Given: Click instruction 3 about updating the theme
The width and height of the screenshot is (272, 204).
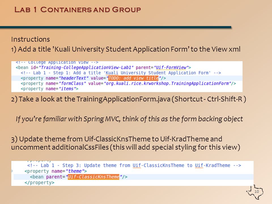Looking at the screenshot, I should [126, 143].
